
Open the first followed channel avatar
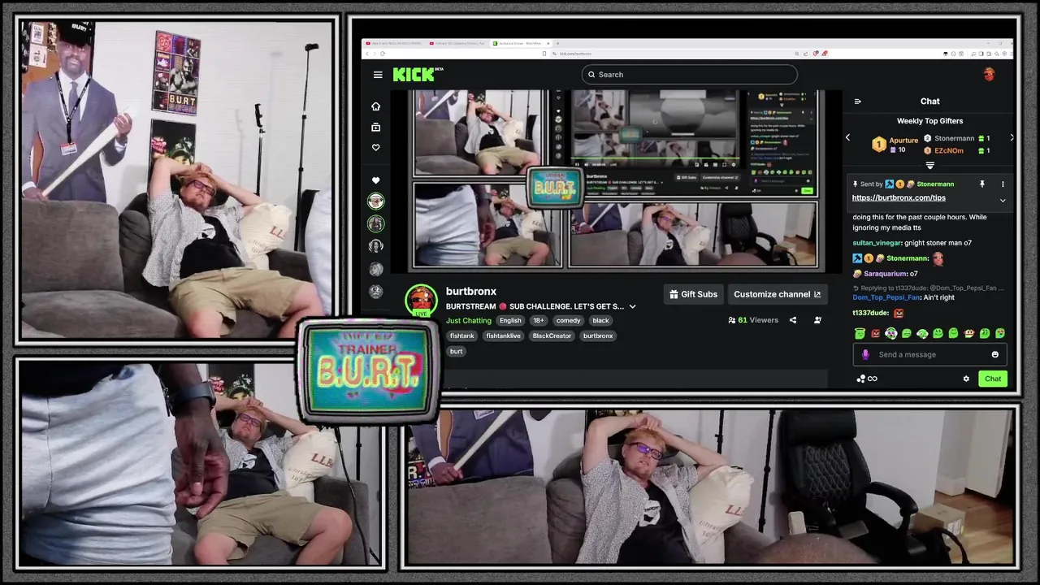click(375, 201)
